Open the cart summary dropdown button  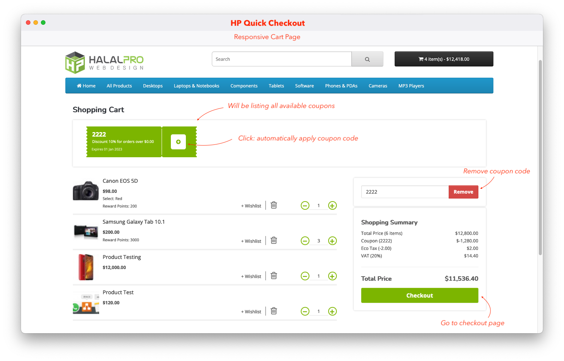[x=443, y=59]
